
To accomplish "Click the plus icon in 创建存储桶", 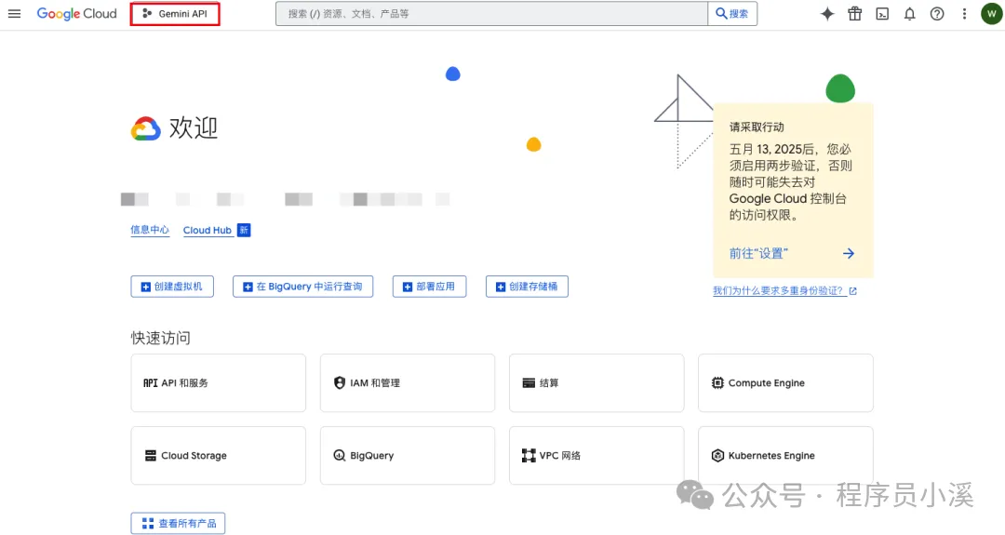I will [x=501, y=288].
